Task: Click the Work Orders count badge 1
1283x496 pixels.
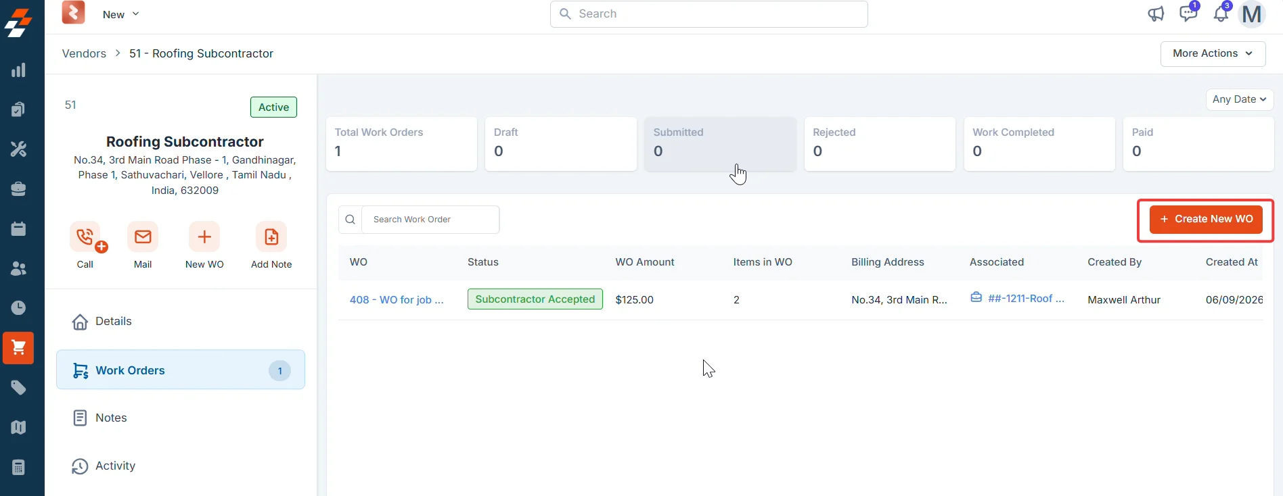Action: pos(279,370)
